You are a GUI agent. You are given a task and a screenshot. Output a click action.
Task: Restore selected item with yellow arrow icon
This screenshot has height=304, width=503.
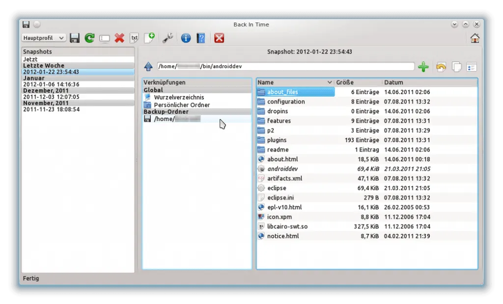(441, 67)
